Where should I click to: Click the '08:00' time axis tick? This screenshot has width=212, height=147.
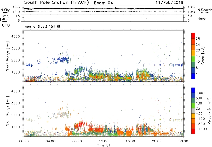click(x=77, y=141)
